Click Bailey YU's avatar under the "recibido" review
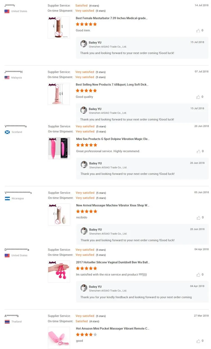 (x=84, y=231)
